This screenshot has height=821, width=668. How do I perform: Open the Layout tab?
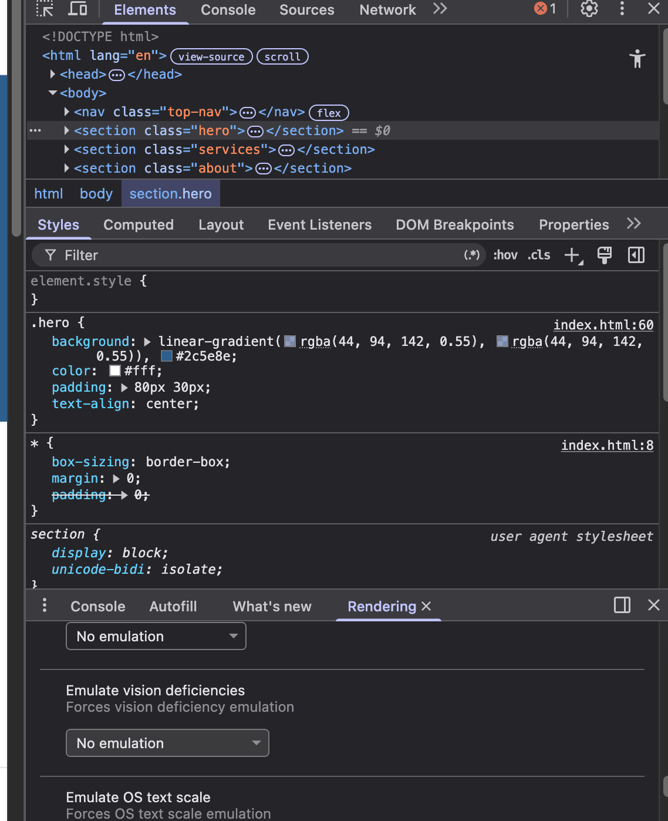[x=221, y=225]
